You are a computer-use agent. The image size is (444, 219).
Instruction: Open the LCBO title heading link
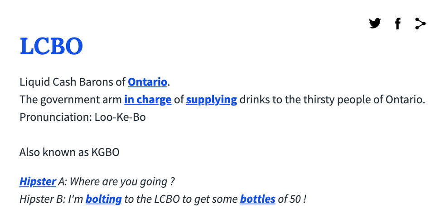[51, 46]
